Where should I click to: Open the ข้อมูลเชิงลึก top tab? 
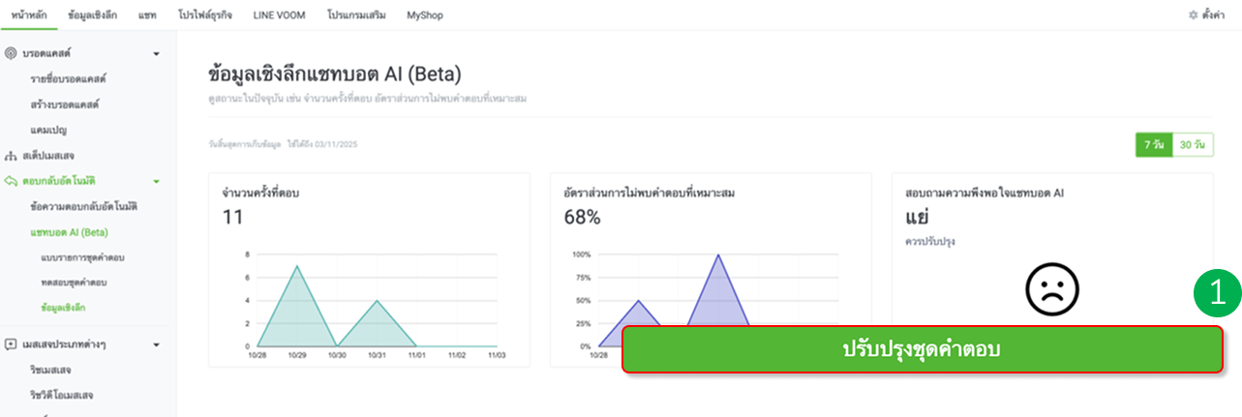click(93, 15)
